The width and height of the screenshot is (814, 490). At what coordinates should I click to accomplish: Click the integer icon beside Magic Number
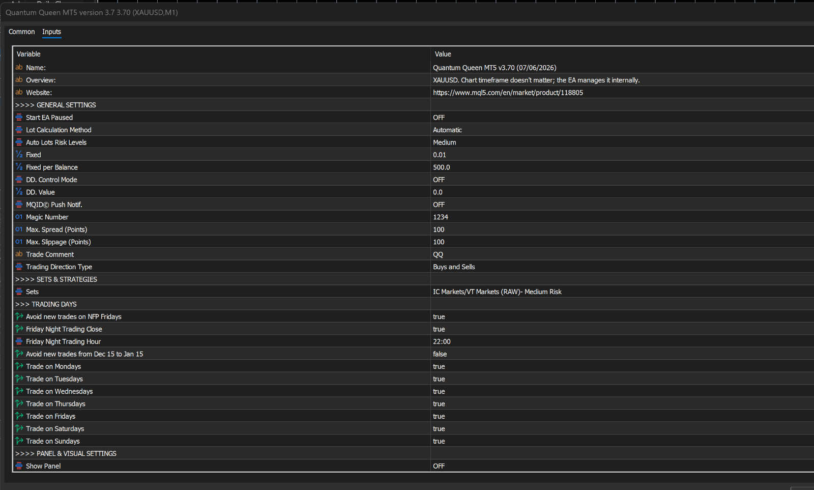click(x=19, y=217)
